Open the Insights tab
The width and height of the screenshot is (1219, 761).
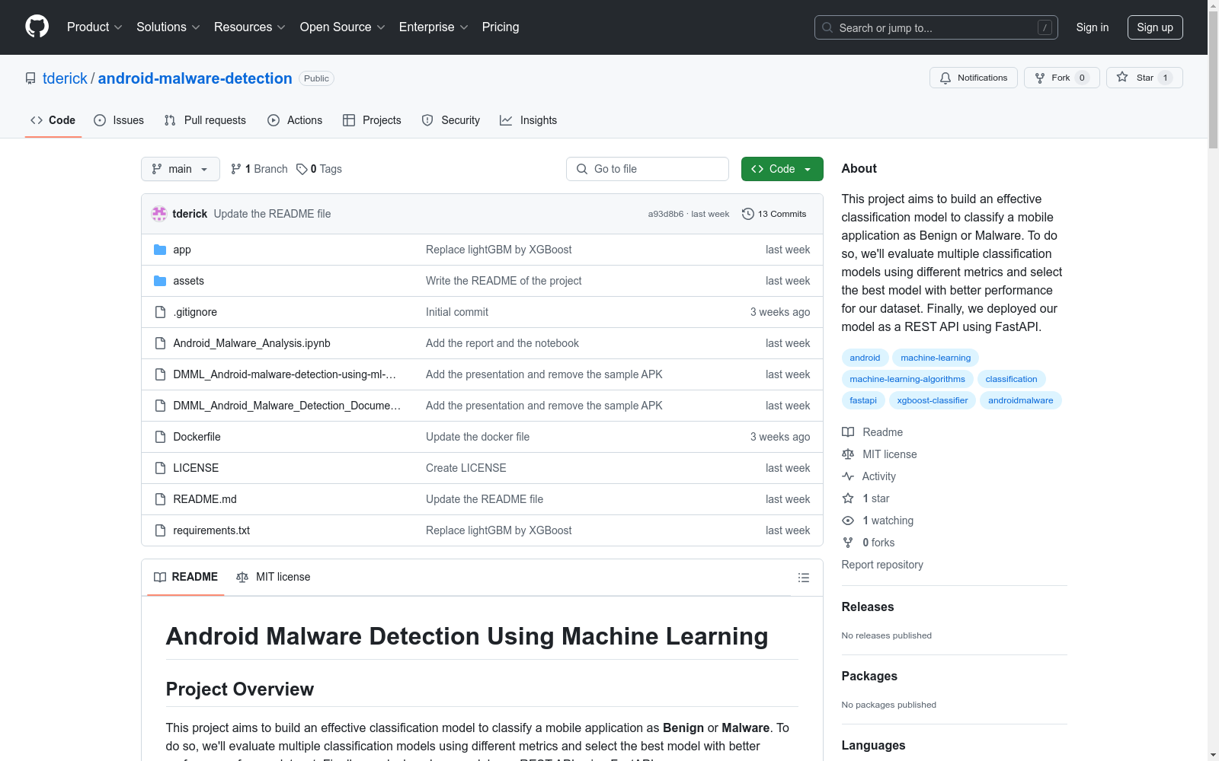pyautogui.click(x=528, y=120)
